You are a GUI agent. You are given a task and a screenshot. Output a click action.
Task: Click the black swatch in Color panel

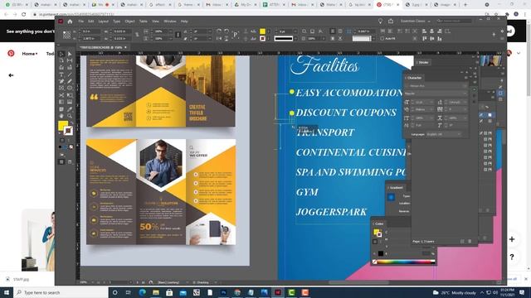(x=381, y=253)
